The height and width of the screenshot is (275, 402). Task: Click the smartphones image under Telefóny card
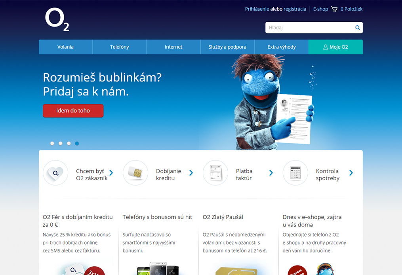pos(158,269)
